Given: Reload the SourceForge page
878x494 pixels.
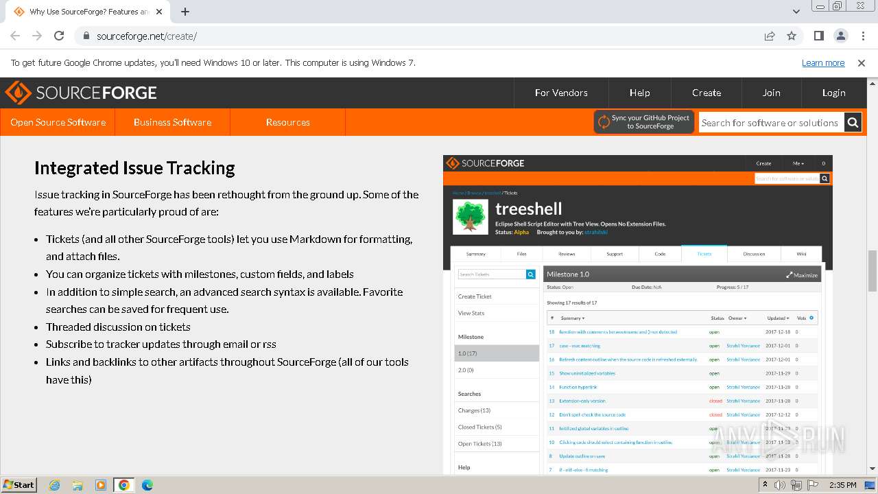Looking at the screenshot, I should pyautogui.click(x=59, y=36).
